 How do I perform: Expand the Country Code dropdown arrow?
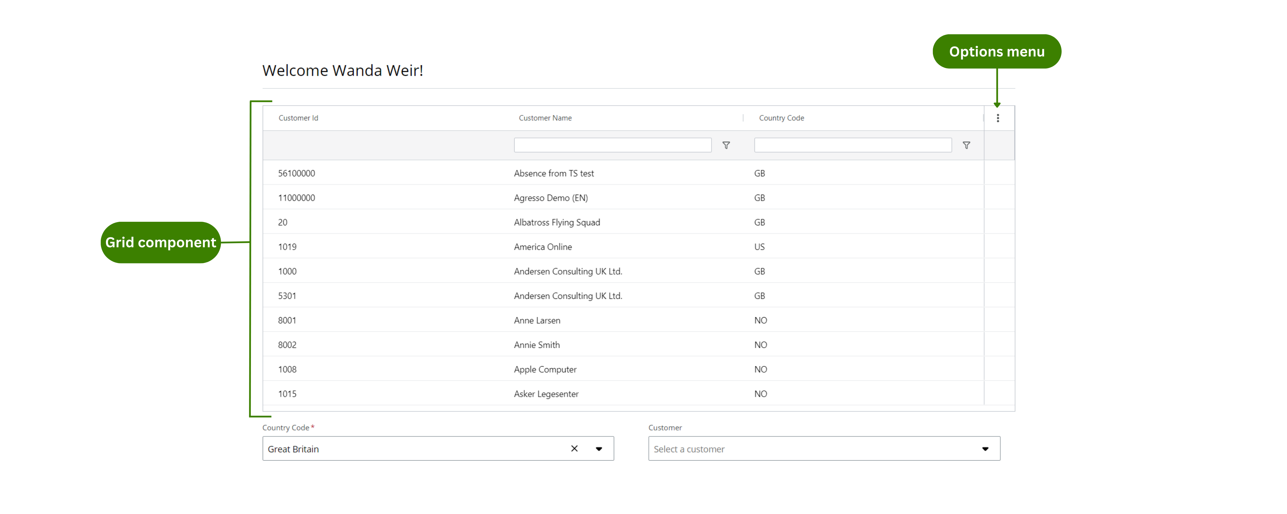[598, 449]
